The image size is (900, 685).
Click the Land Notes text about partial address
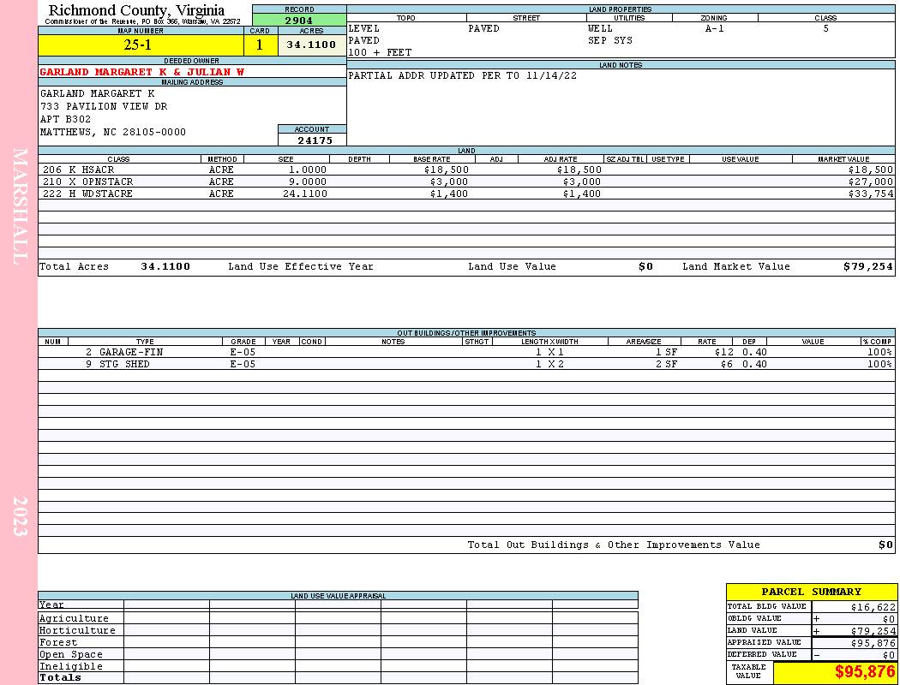coord(462,75)
